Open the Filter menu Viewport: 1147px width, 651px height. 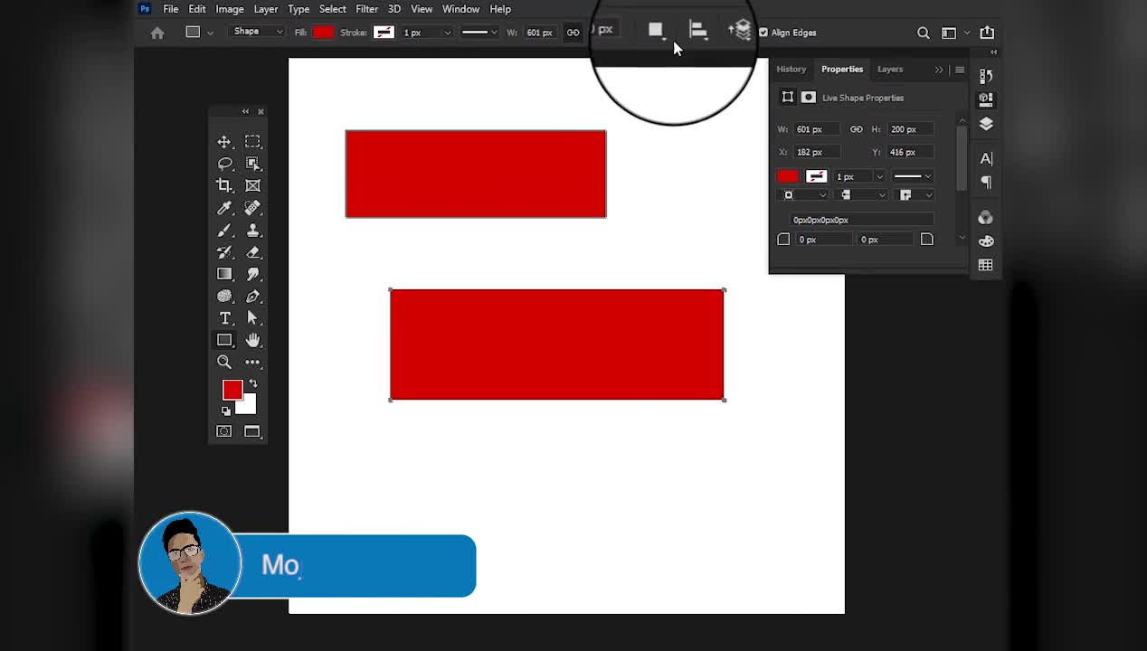point(366,9)
